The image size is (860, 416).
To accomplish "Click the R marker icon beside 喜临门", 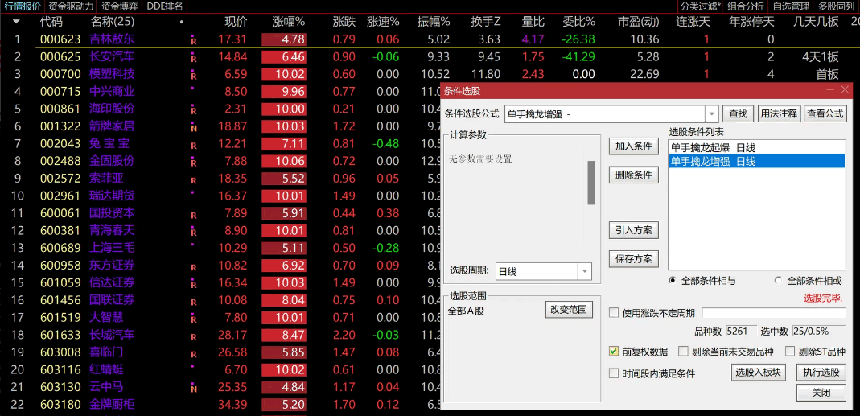I will point(193,354).
